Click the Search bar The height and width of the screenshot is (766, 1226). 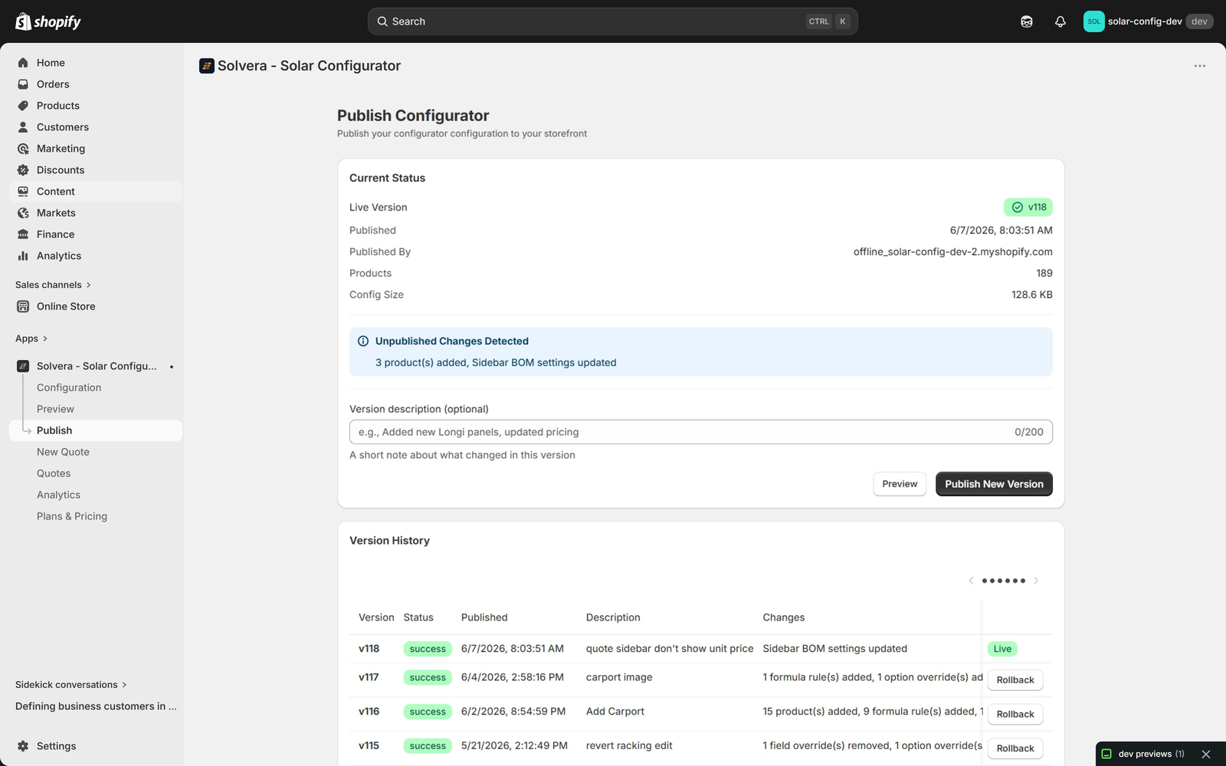point(612,21)
